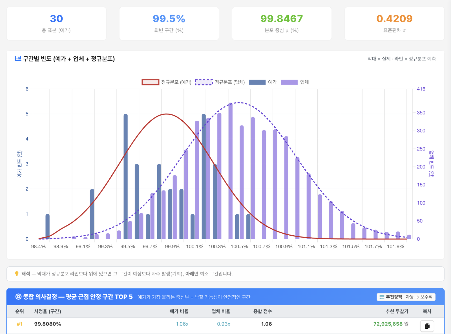
Task: Click the 업체 빈도 (건) right axis title
Action: (431, 164)
